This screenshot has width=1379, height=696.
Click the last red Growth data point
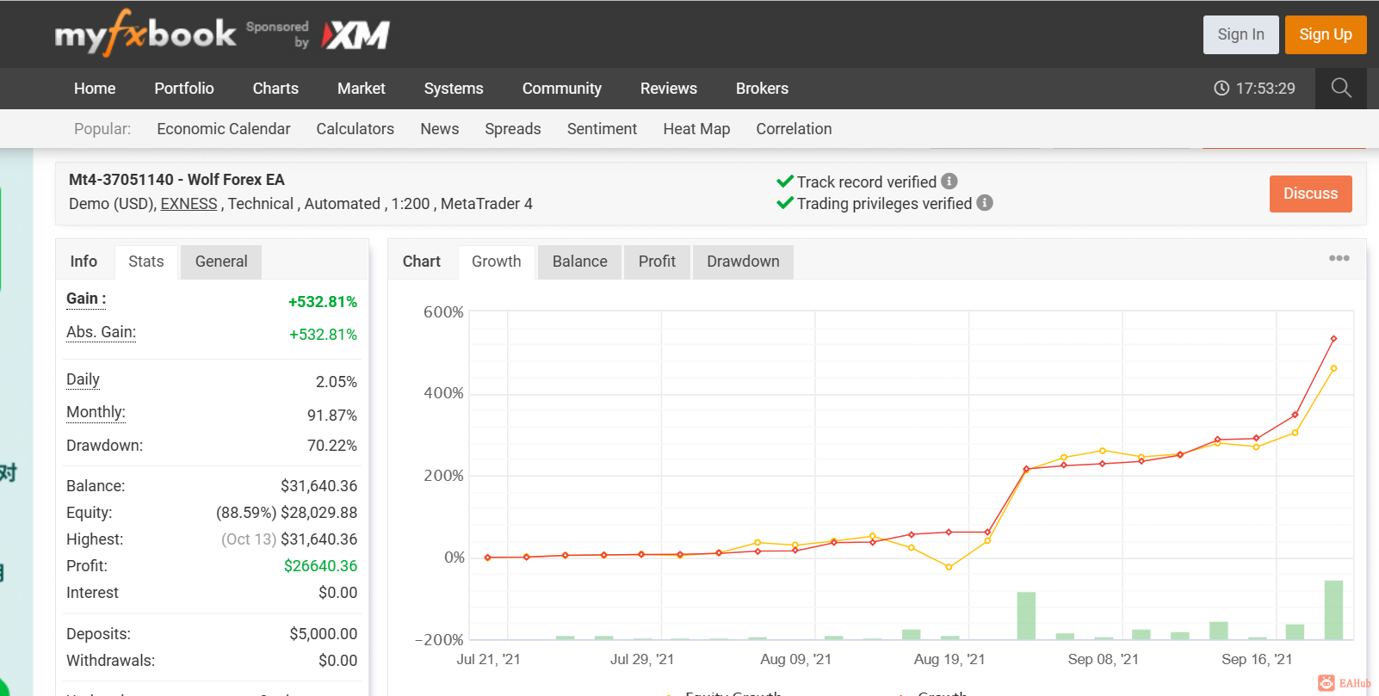pos(1333,339)
